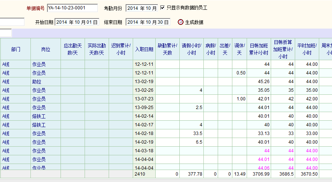Click the blank input field on the far left
The height and width of the screenshot is (182, 332).
click(x=12, y=22)
